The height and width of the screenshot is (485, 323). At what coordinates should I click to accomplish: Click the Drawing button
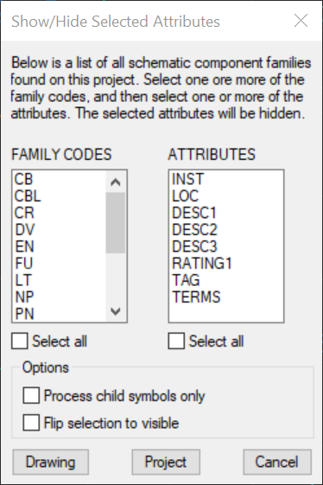click(x=51, y=463)
